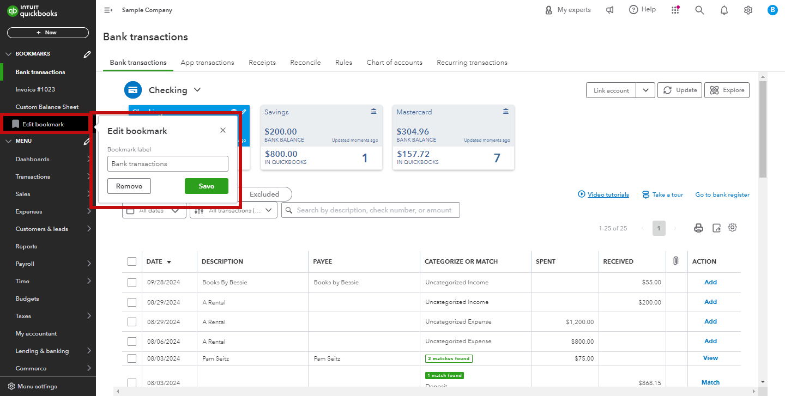Open the Help menu
This screenshot has width=785, height=396.
tap(642, 10)
